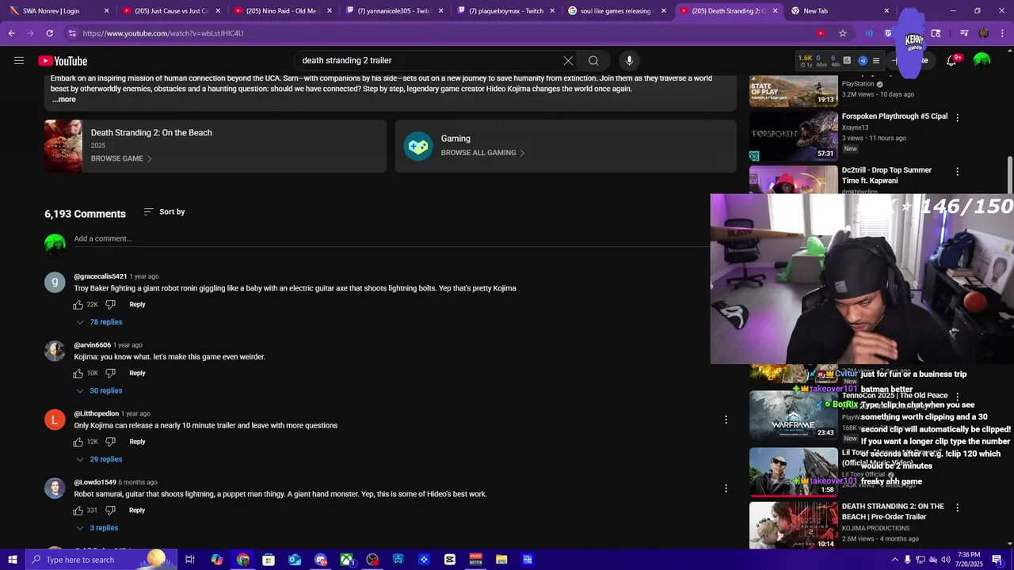Expand 30 replies under @arvin6606 comment
1014x570 pixels.
[x=98, y=391]
